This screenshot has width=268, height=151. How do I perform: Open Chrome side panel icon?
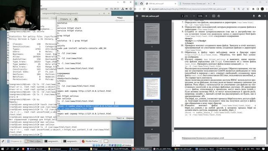(x=258, y=9)
